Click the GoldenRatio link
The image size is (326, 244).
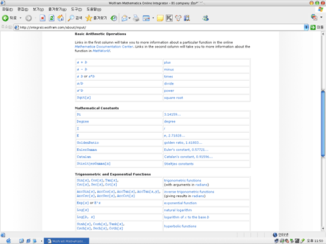(x=87, y=142)
